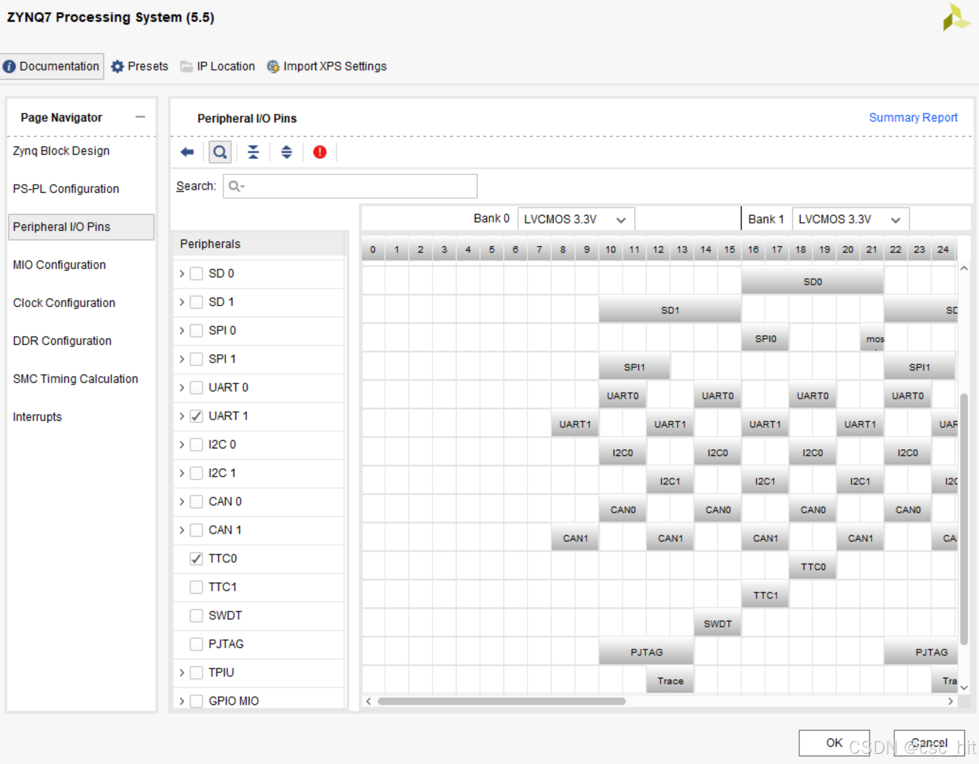The image size is (979, 764).
Task: Expand the TPIU tree row
Action: click(x=182, y=673)
